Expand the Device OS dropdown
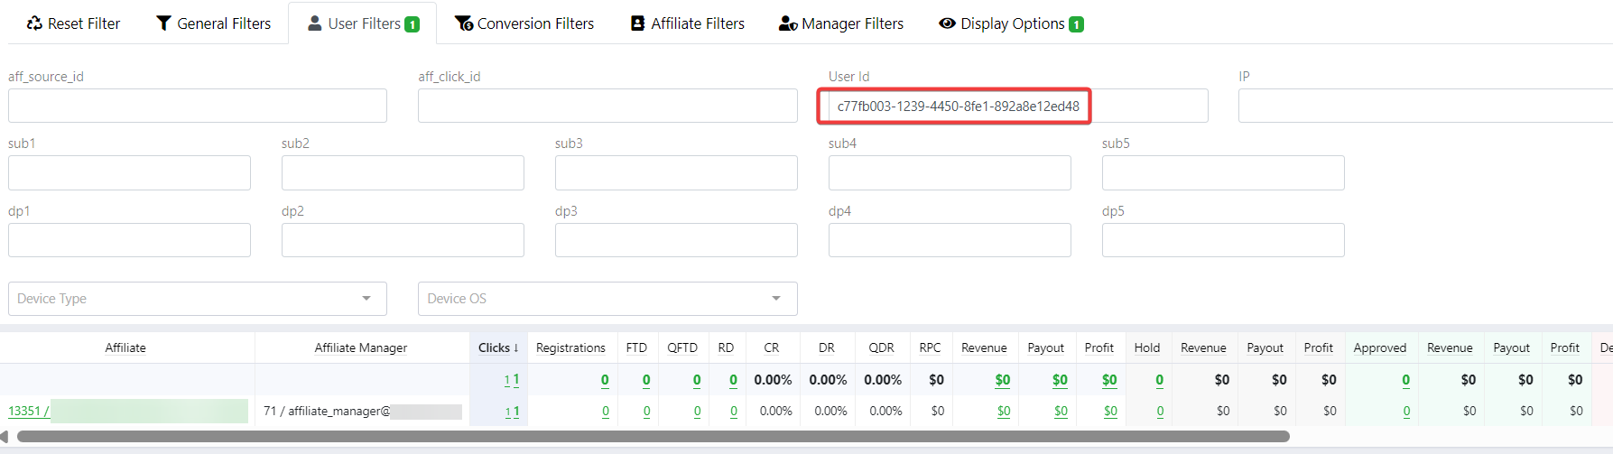Viewport: 1613px width, 454px height. click(x=607, y=299)
